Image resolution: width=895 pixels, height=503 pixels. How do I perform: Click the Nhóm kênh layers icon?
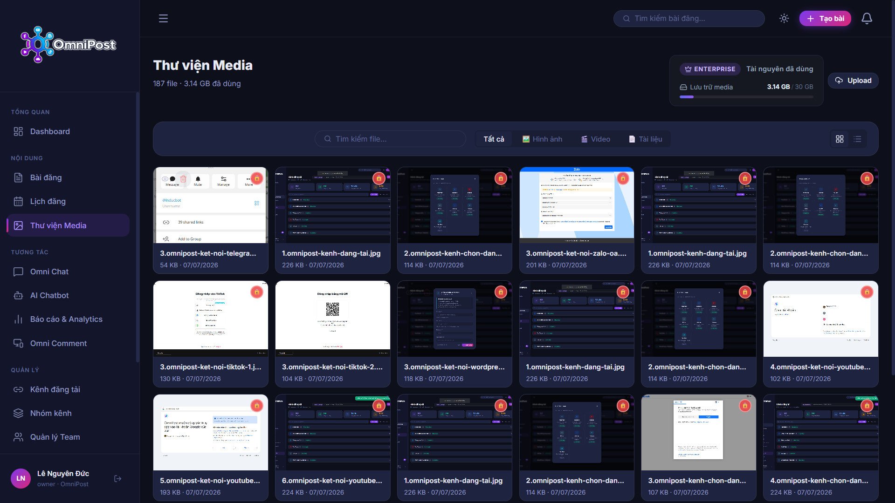(x=18, y=413)
